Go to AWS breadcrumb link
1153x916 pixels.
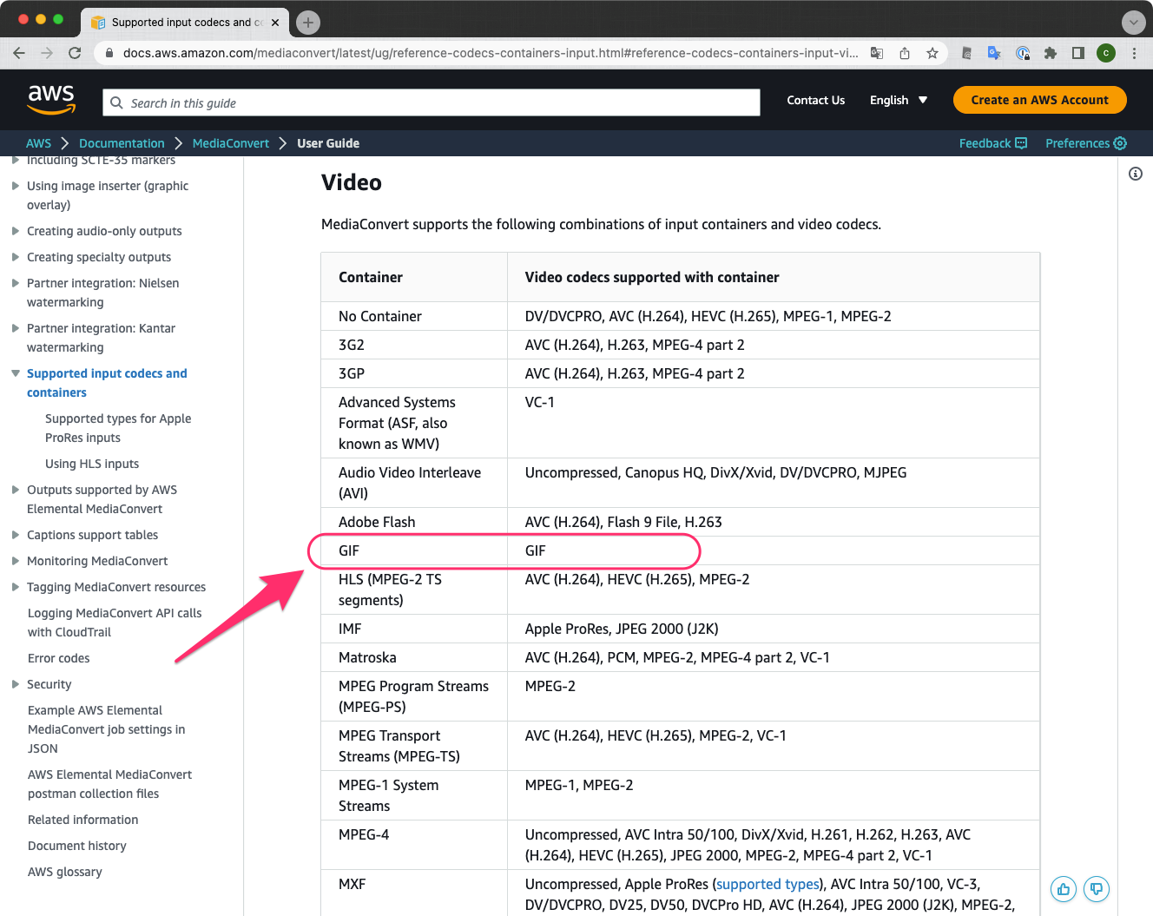click(38, 143)
